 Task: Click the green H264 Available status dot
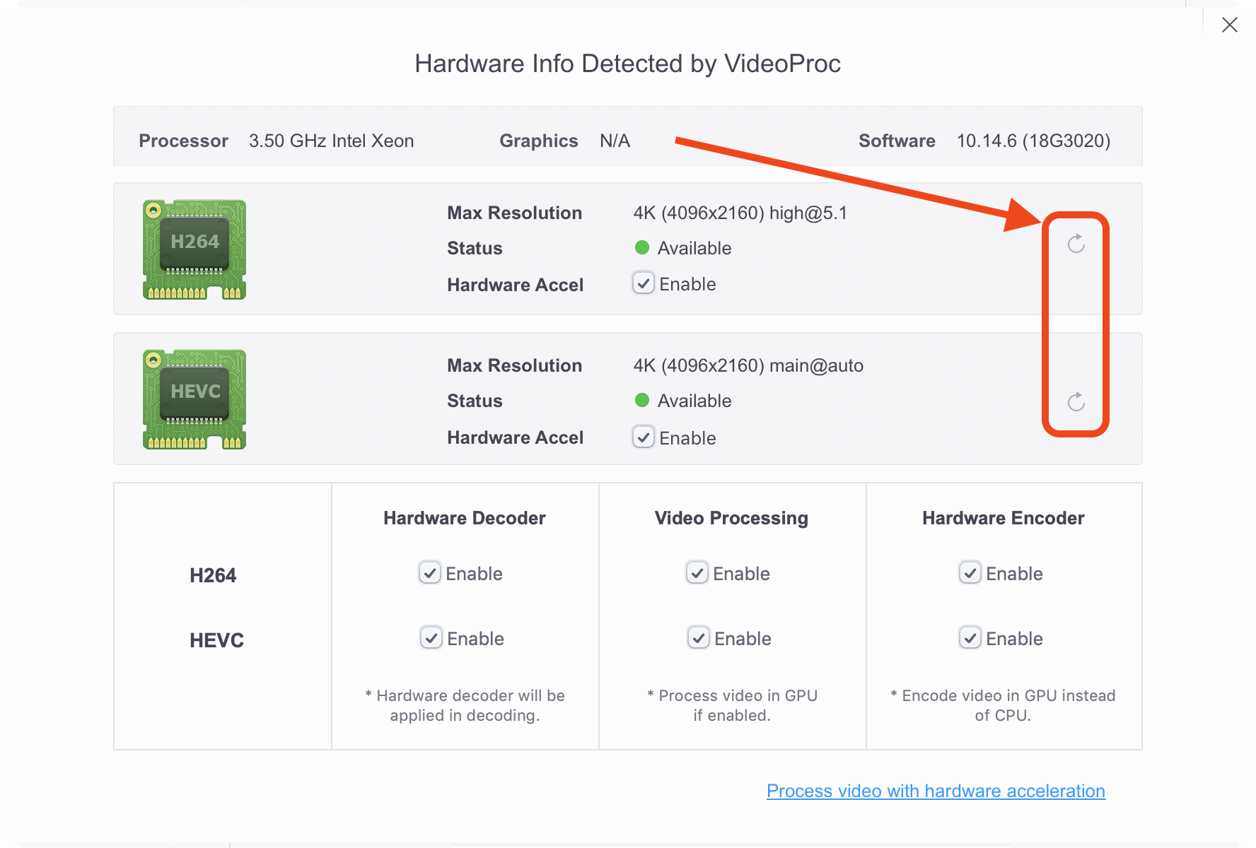click(642, 247)
